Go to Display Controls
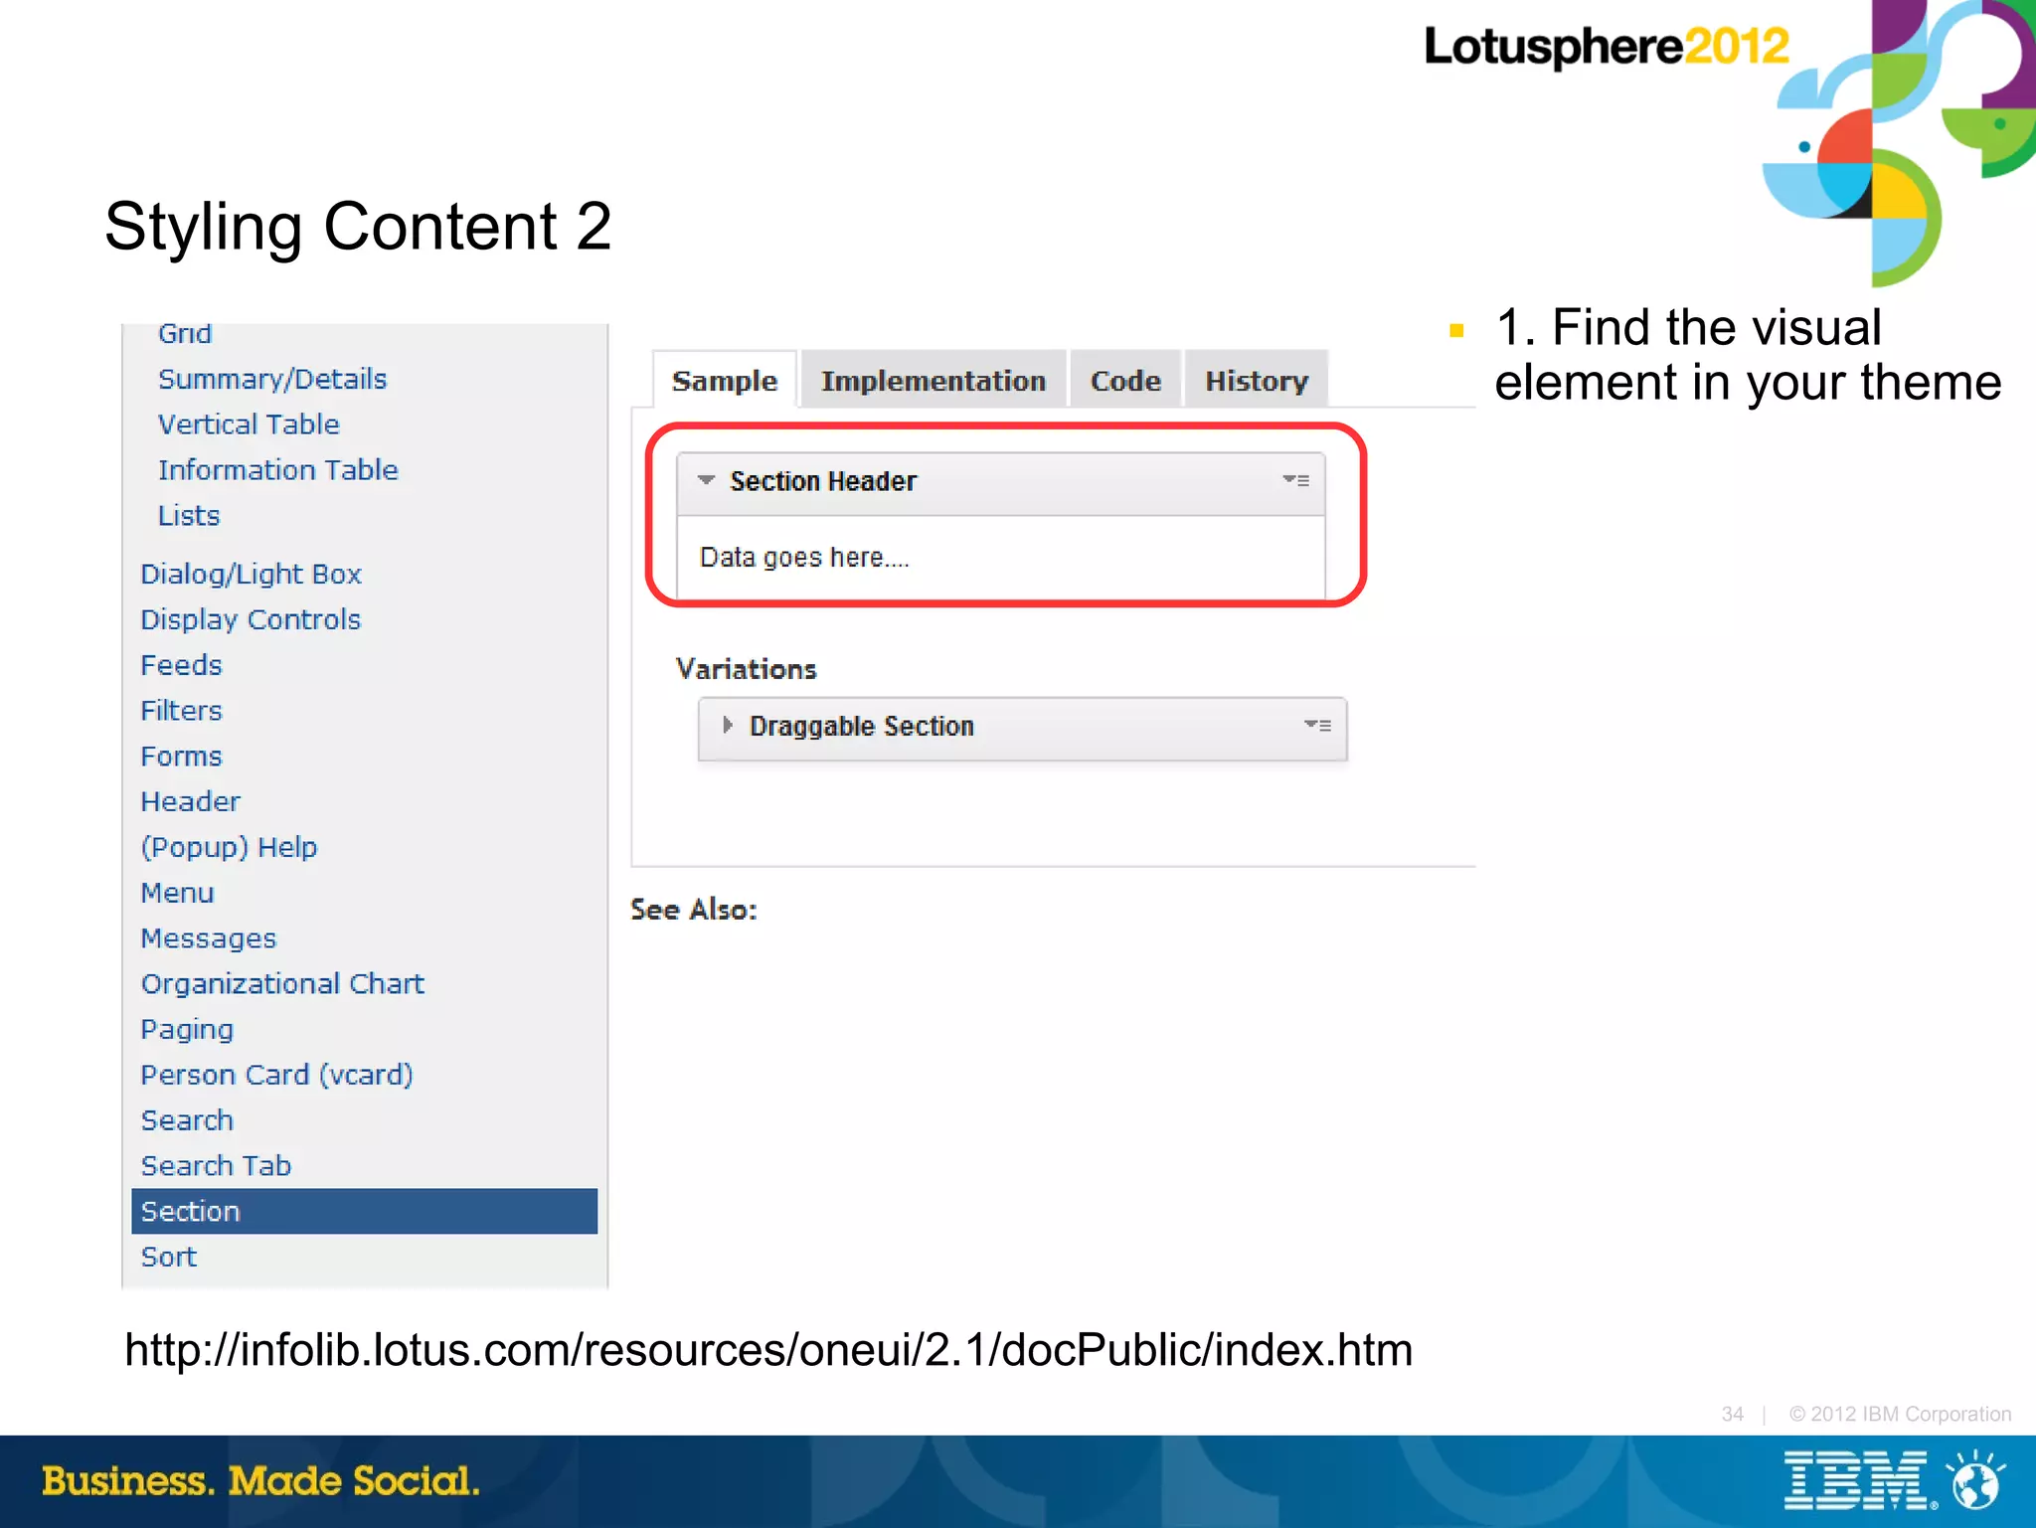The height and width of the screenshot is (1528, 2036). 251,619
